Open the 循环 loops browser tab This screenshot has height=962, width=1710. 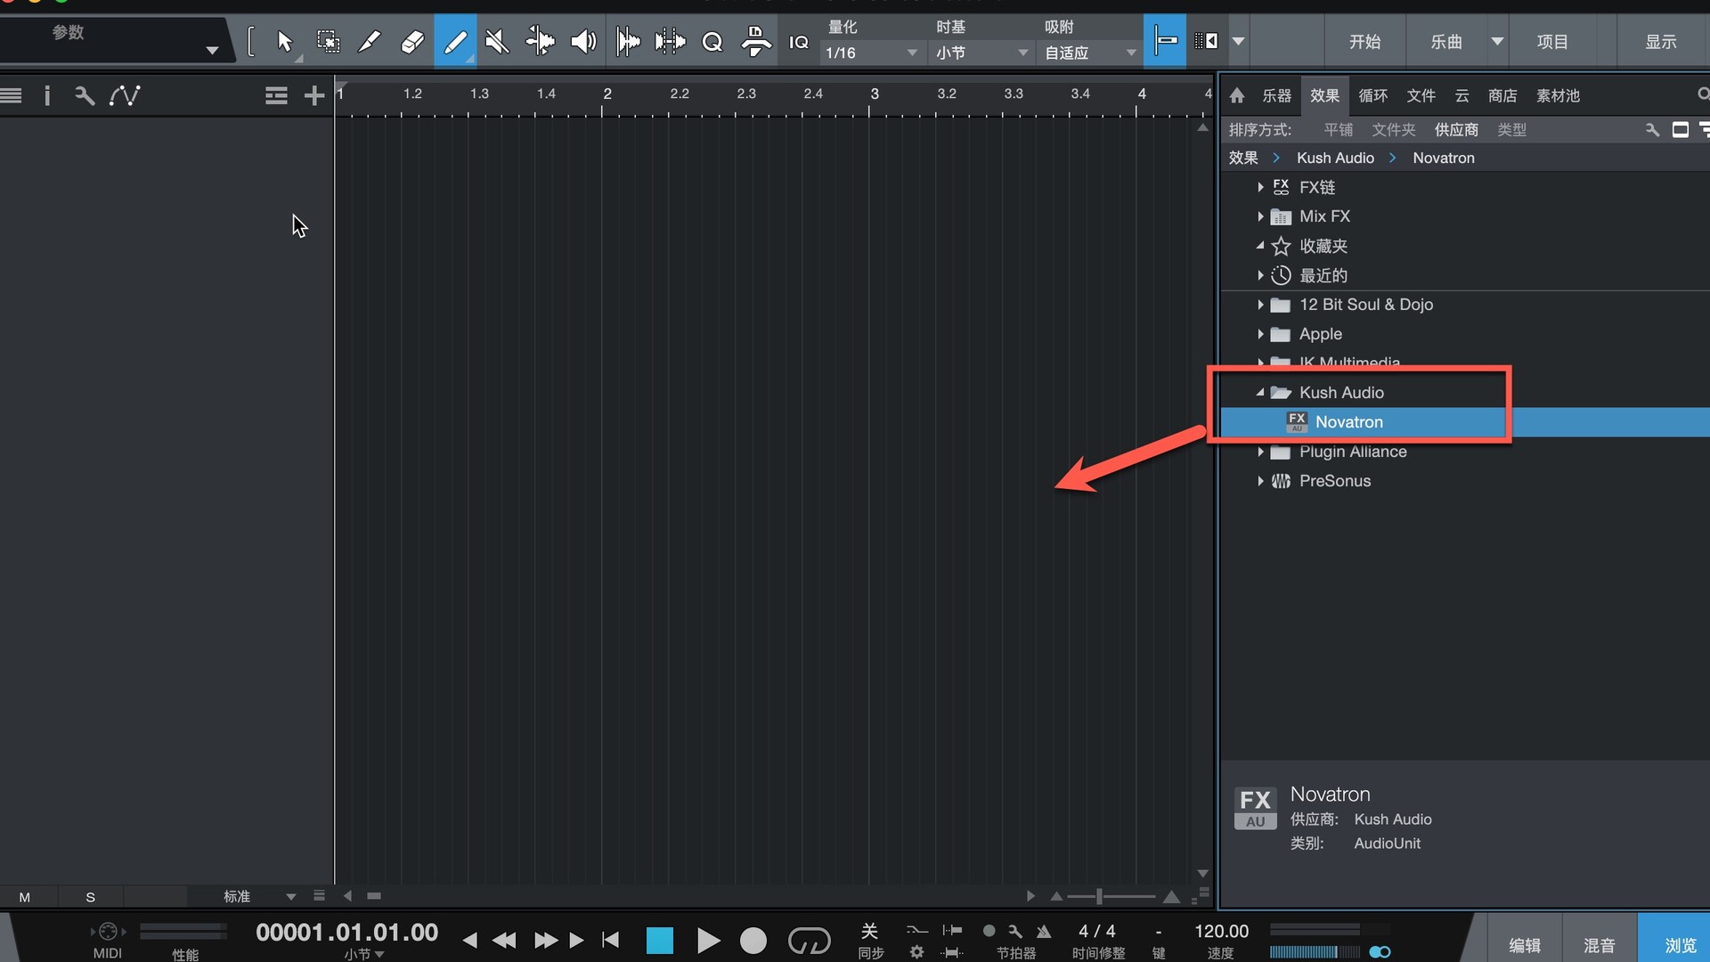(1372, 95)
